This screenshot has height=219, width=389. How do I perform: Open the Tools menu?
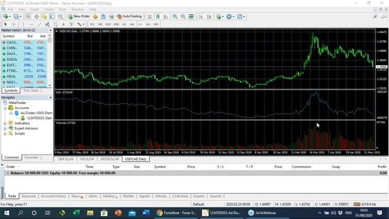point(63,10)
